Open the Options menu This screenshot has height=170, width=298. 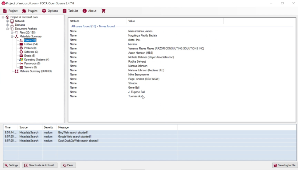click(x=50, y=11)
